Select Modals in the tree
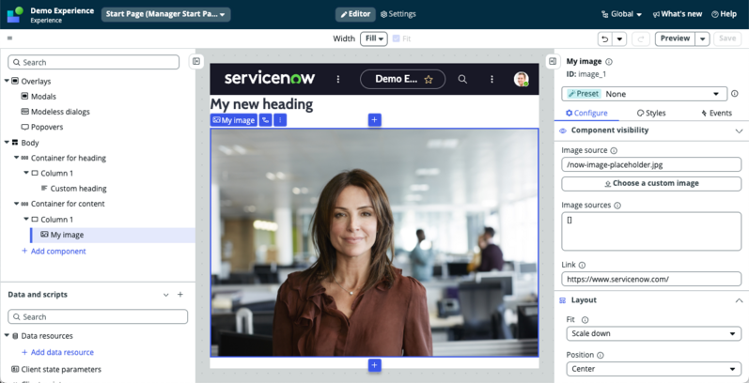749x383 pixels. [43, 97]
